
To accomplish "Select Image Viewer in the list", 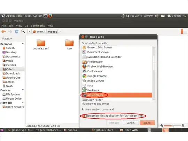I will pos(117,81).
